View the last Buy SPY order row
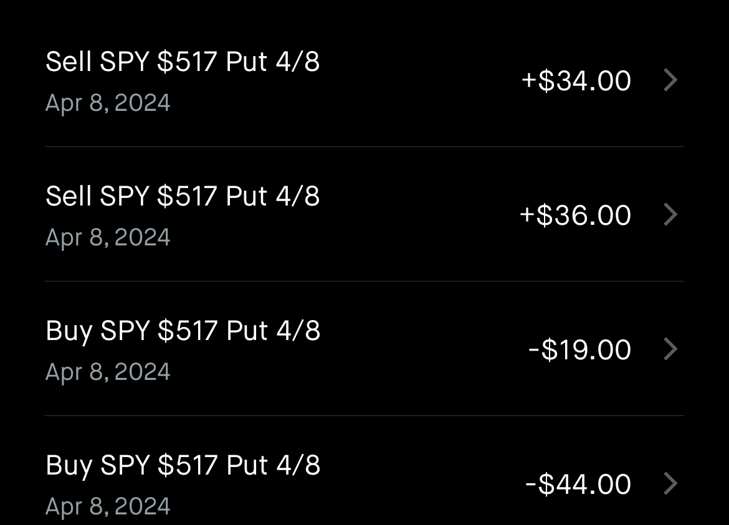The image size is (729, 525). click(364, 484)
